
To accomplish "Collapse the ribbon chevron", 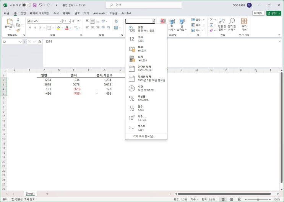I will pos(279,34).
